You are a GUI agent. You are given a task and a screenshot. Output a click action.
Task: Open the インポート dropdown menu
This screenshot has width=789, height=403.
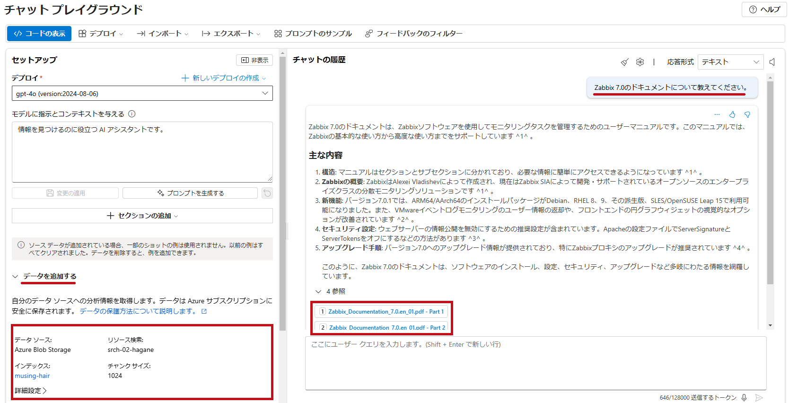tap(162, 34)
